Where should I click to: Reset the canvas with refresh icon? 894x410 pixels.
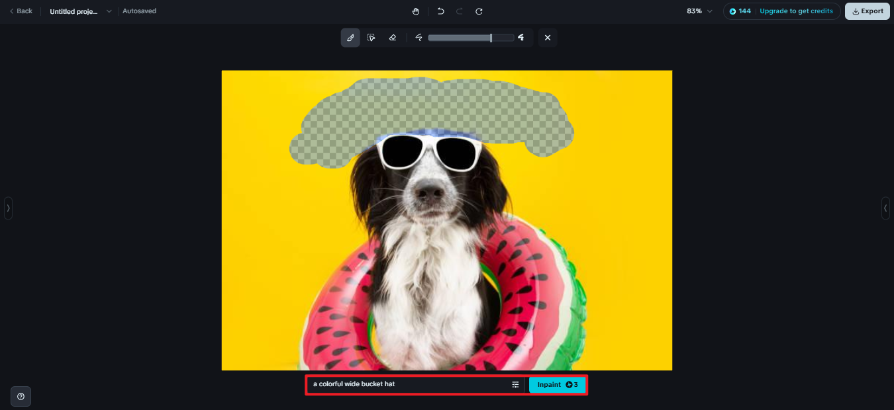(x=479, y=11)
